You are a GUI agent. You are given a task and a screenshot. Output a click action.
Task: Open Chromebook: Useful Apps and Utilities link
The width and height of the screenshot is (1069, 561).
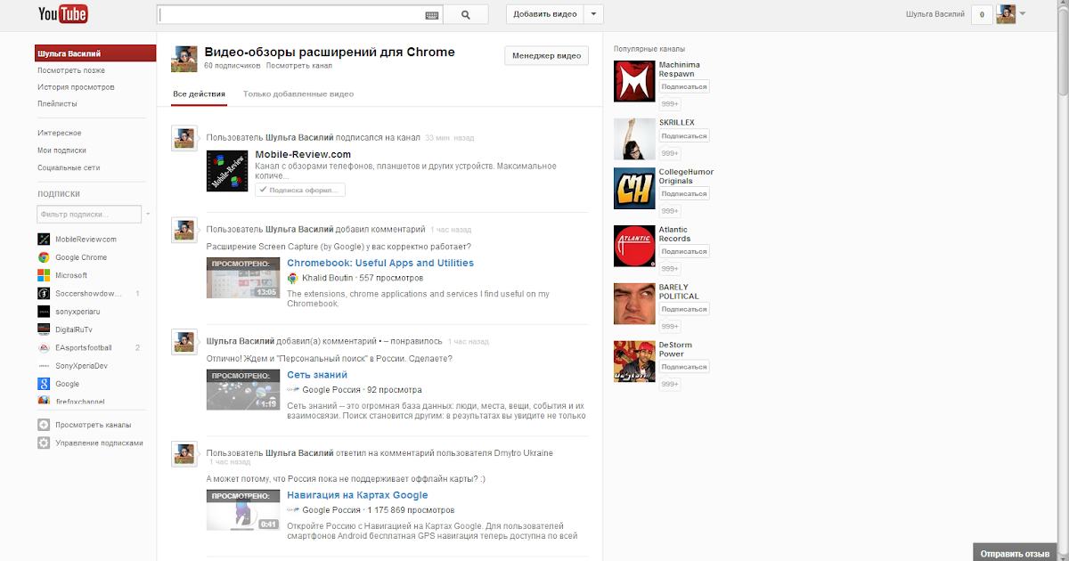[380, 263]
